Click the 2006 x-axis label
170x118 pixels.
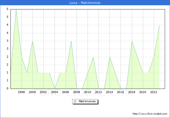(65, 92)
